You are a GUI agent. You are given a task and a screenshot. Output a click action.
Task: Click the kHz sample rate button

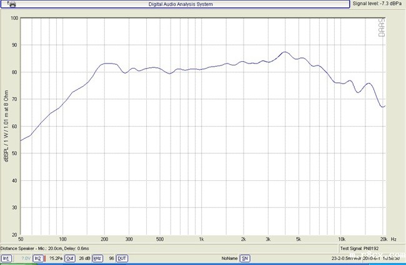pyautogui.click(x=97, y=258)
